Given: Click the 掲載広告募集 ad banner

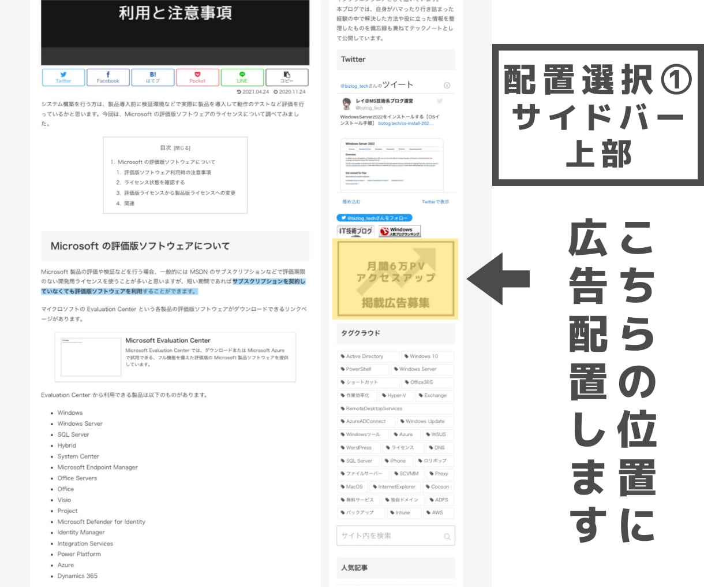Looking at the screenshot, I should point(395,279).
